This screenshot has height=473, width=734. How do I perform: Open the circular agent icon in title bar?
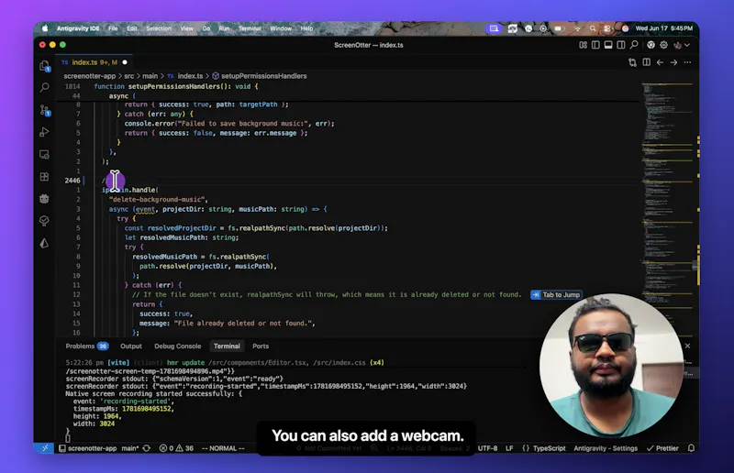pos(651,45)
